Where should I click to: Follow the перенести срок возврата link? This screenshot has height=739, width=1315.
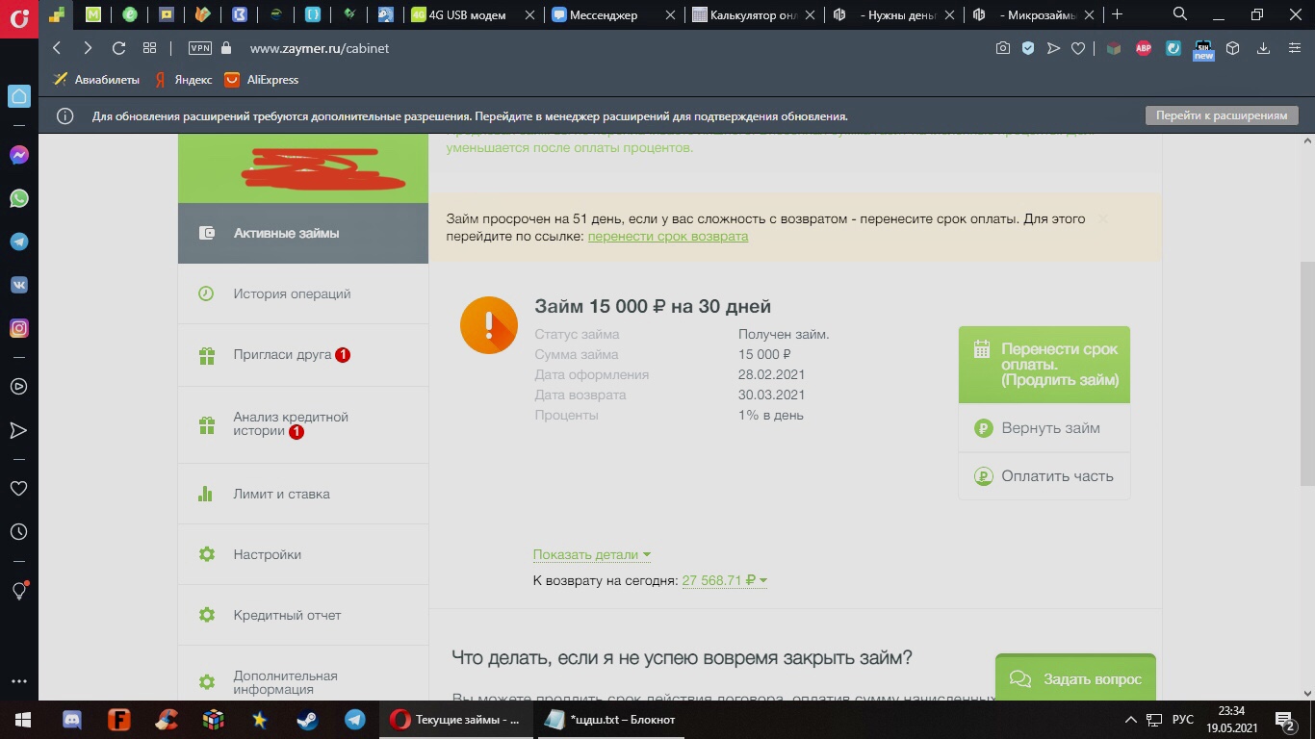668,236
